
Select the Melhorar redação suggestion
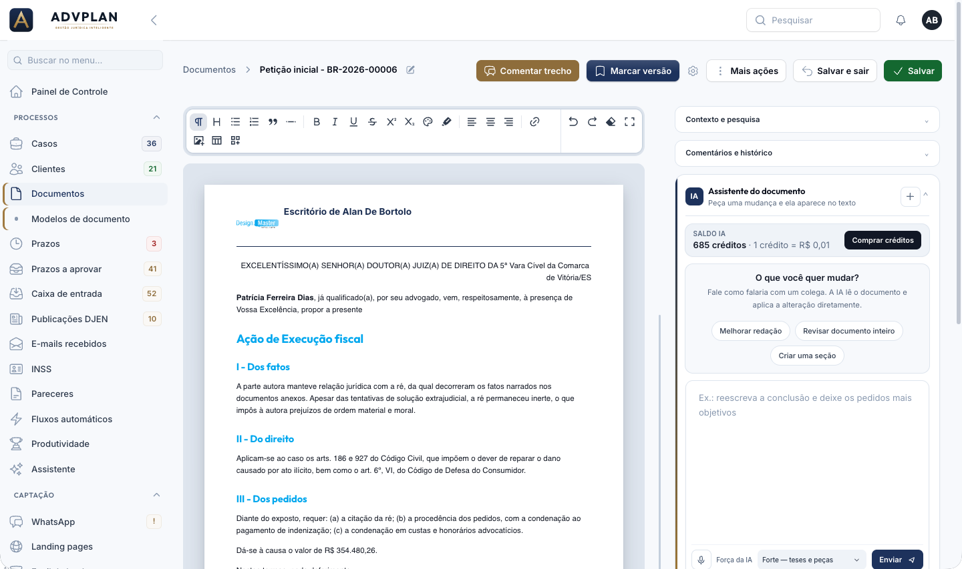(x=751, y=331)
